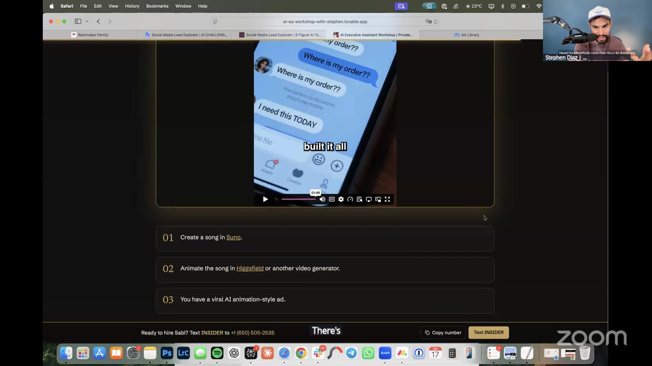Open System Settings from the Dock
652x366 pixels.
pyautogui.click(x=133, y=353)
